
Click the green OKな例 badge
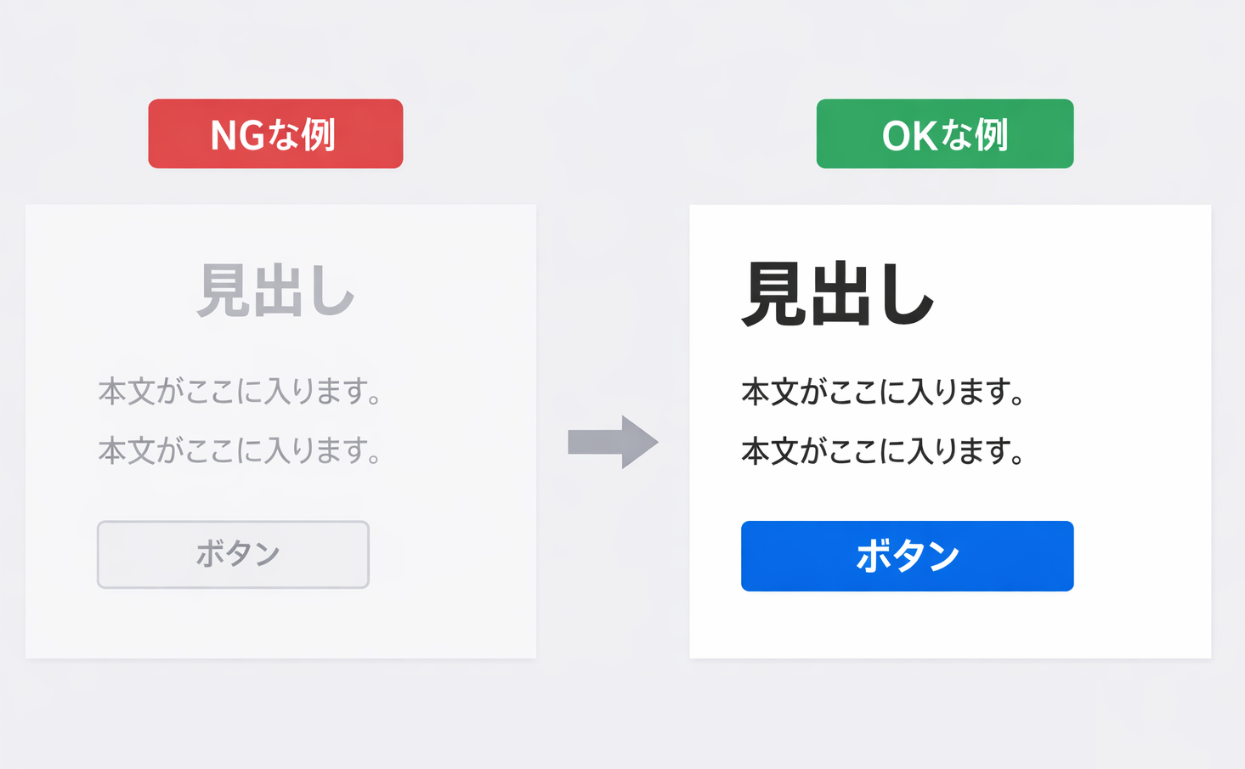tap(944, 134)
